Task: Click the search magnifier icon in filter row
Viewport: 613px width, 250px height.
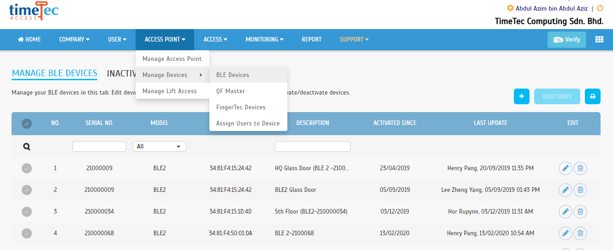Action: coord(27,147)
